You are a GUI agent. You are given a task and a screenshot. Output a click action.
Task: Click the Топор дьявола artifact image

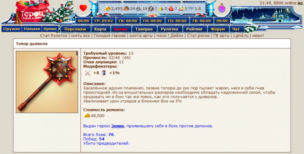[47, 82]
